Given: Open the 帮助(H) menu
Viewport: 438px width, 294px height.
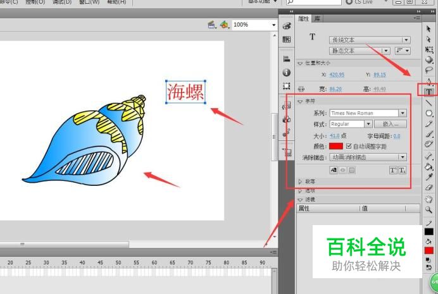Looking at the screenshot, I should click(116, 2).
